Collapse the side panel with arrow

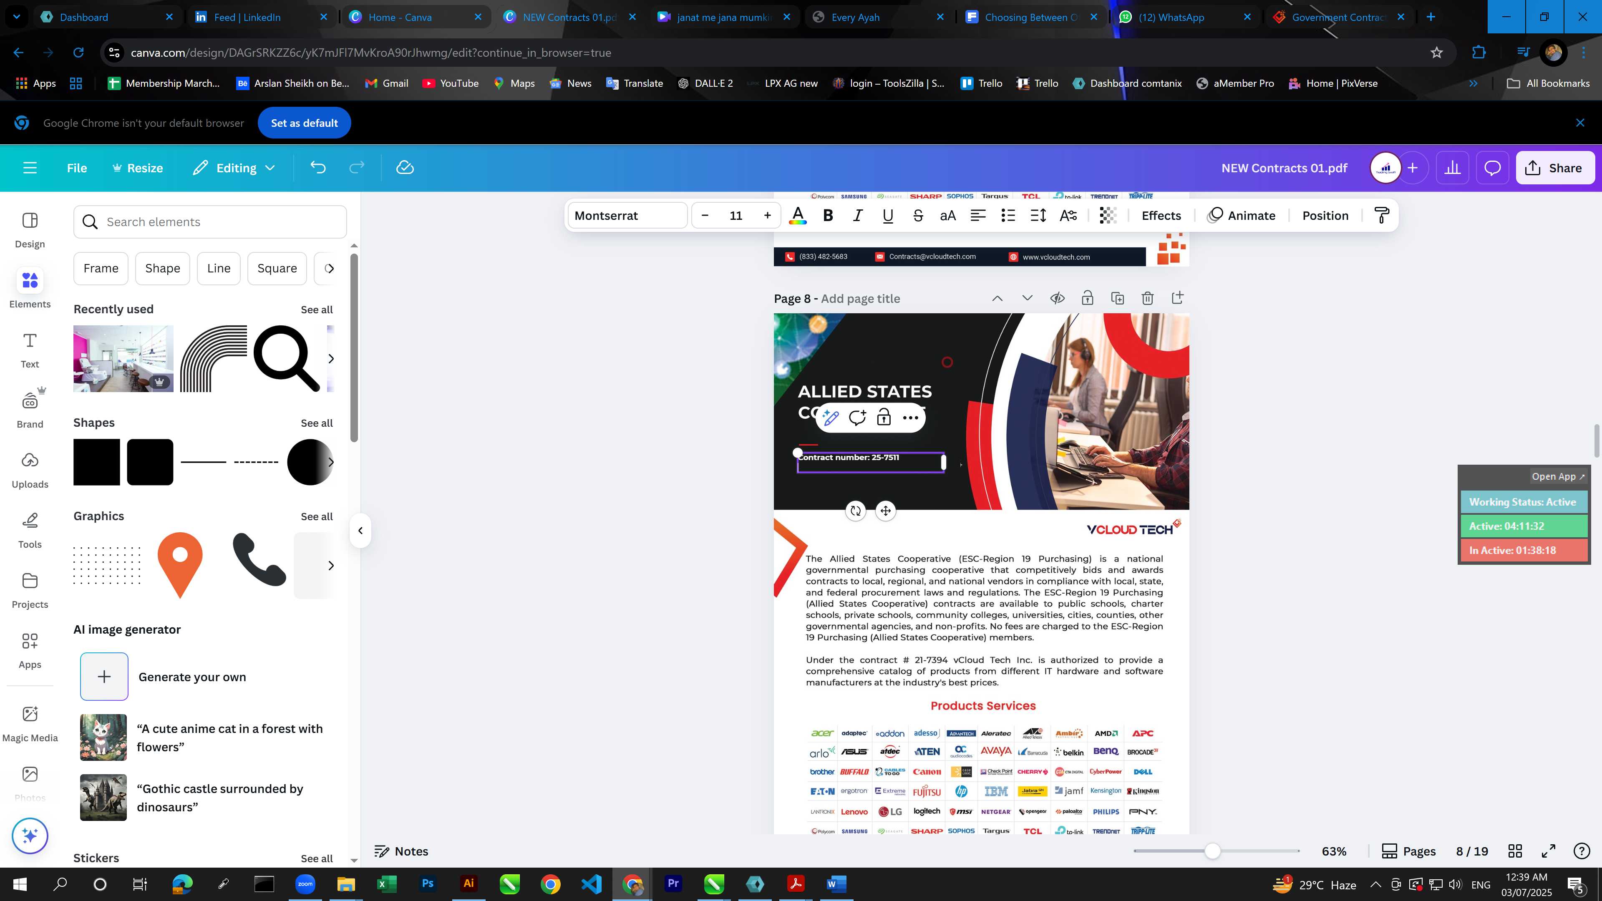point(360,531)
